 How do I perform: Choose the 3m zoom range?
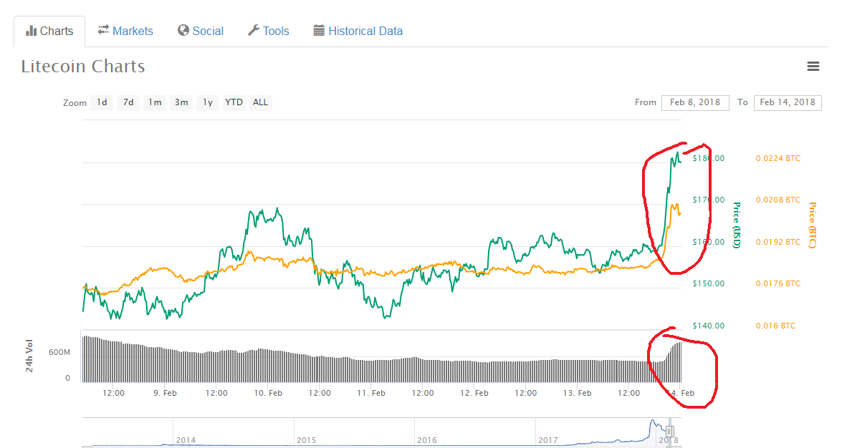pyautogui.click(x=181, y=102)
